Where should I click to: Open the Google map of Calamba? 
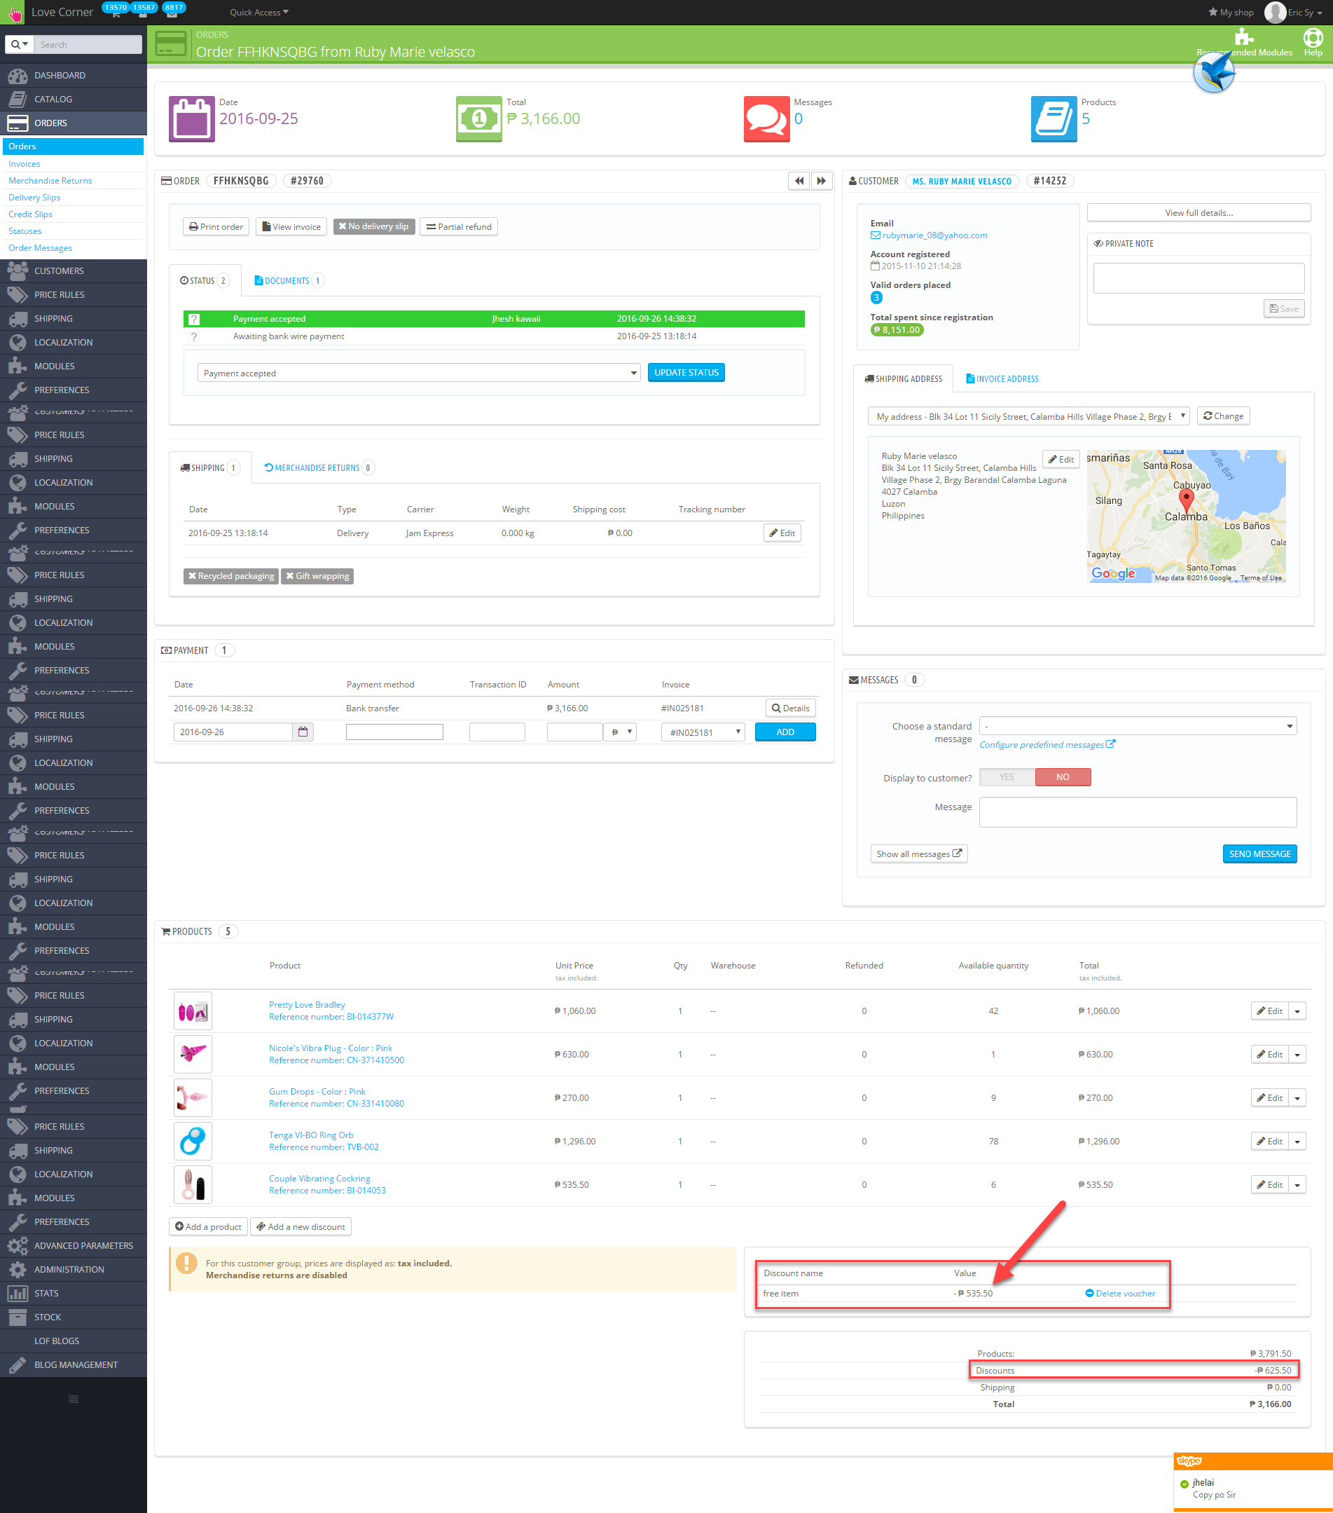click(x=1186, y=516)
